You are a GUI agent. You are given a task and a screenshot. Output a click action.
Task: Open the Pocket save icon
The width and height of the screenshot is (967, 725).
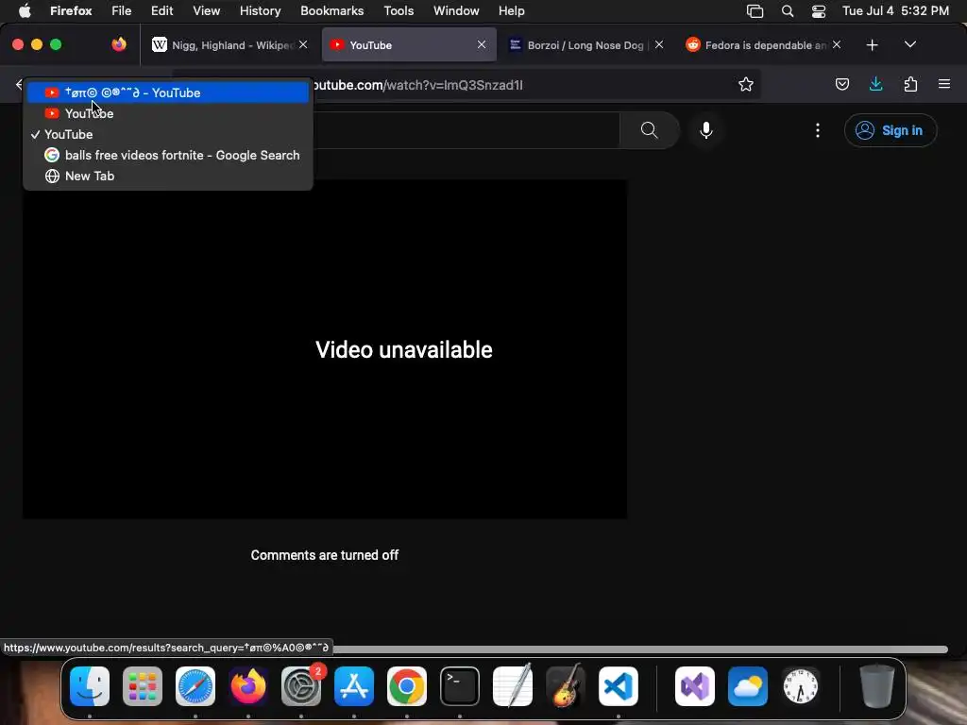841,84
